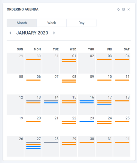
Task: Click orange event on December 30
Action: pos(33,59)
